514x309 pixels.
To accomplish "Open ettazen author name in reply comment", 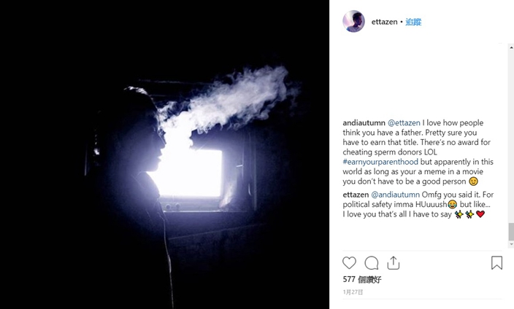I will [x=356, y=195].
